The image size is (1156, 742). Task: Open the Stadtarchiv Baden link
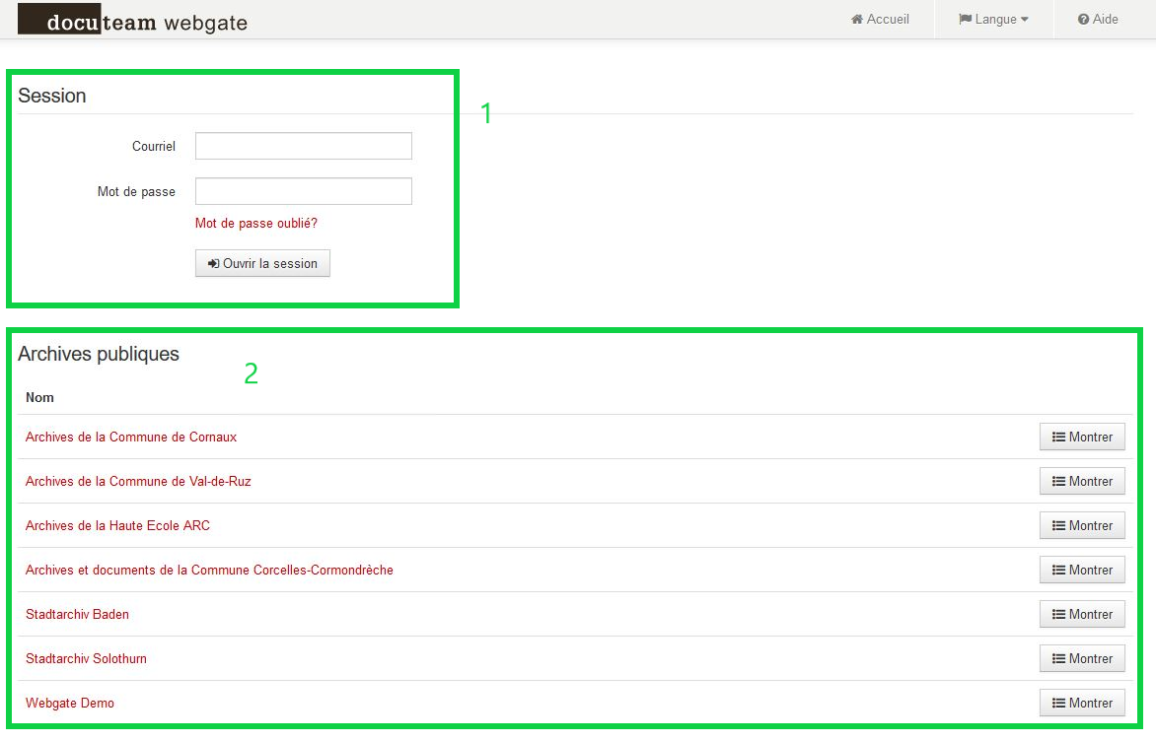pyautogui.click(x=77, y=614)
